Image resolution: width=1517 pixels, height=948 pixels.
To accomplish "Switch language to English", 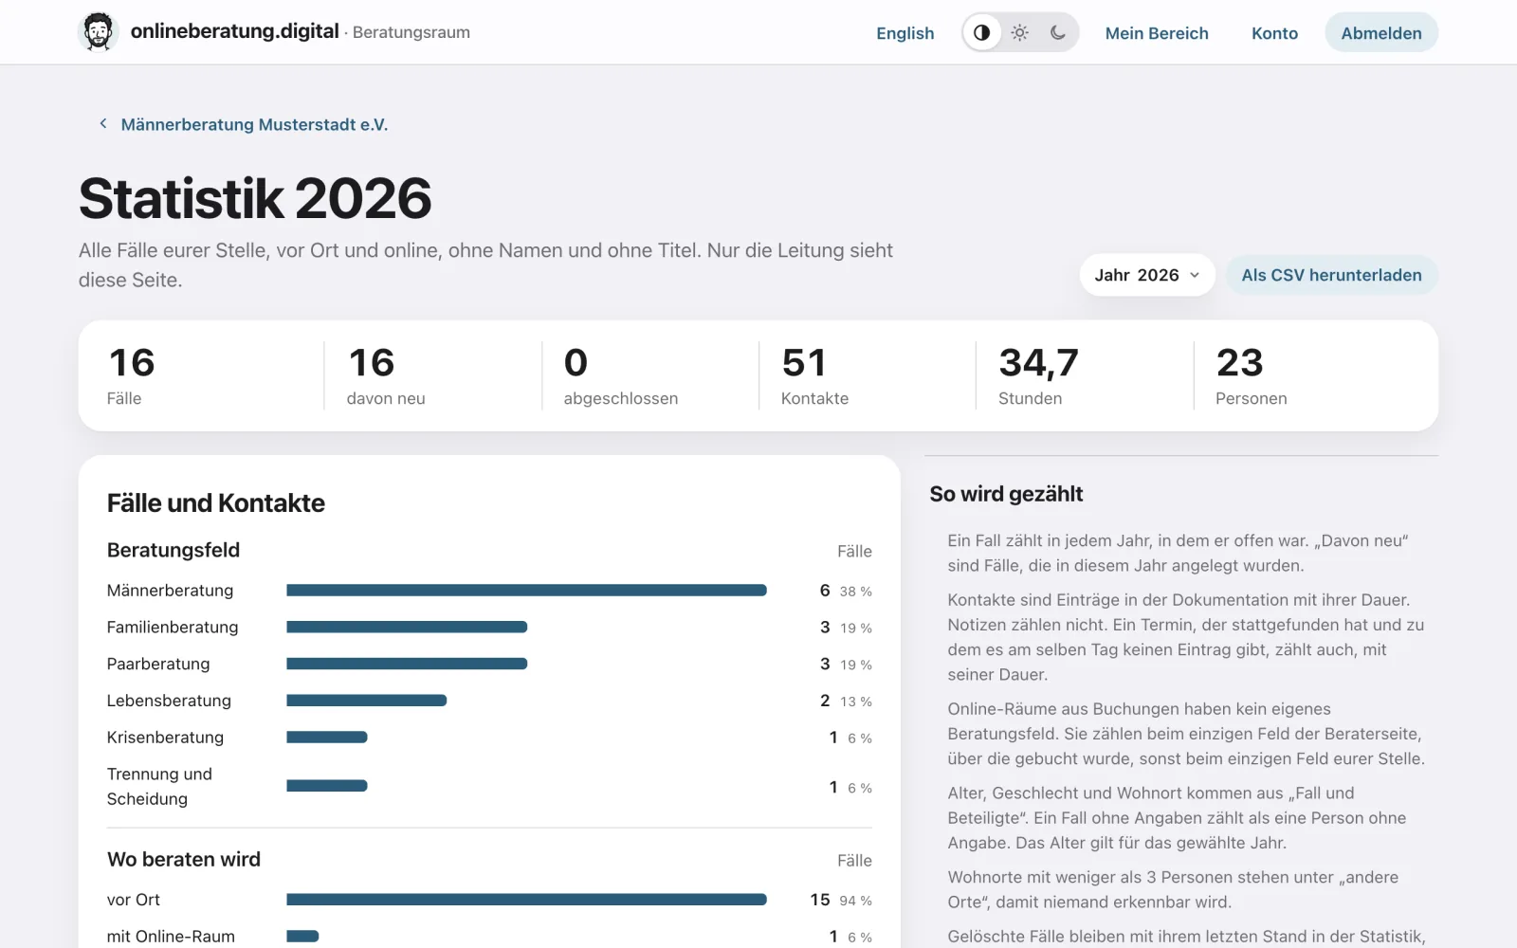I will point(905,33).
